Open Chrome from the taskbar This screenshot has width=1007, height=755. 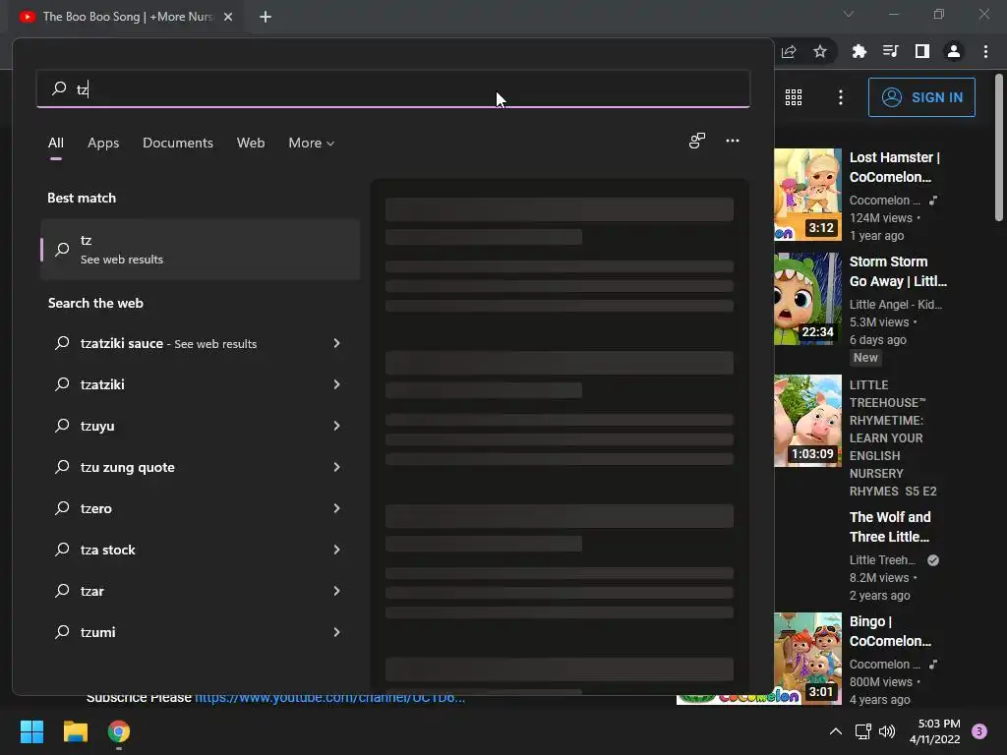[x=119, y=731]
